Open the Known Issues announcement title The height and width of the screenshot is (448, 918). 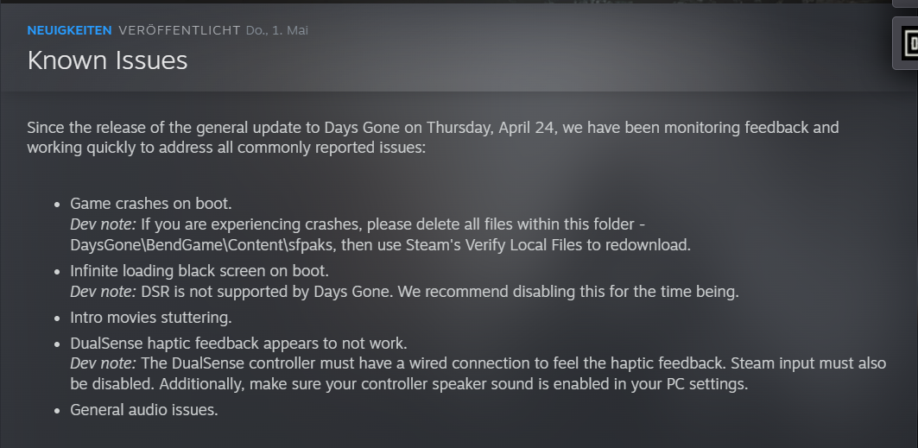107,60
